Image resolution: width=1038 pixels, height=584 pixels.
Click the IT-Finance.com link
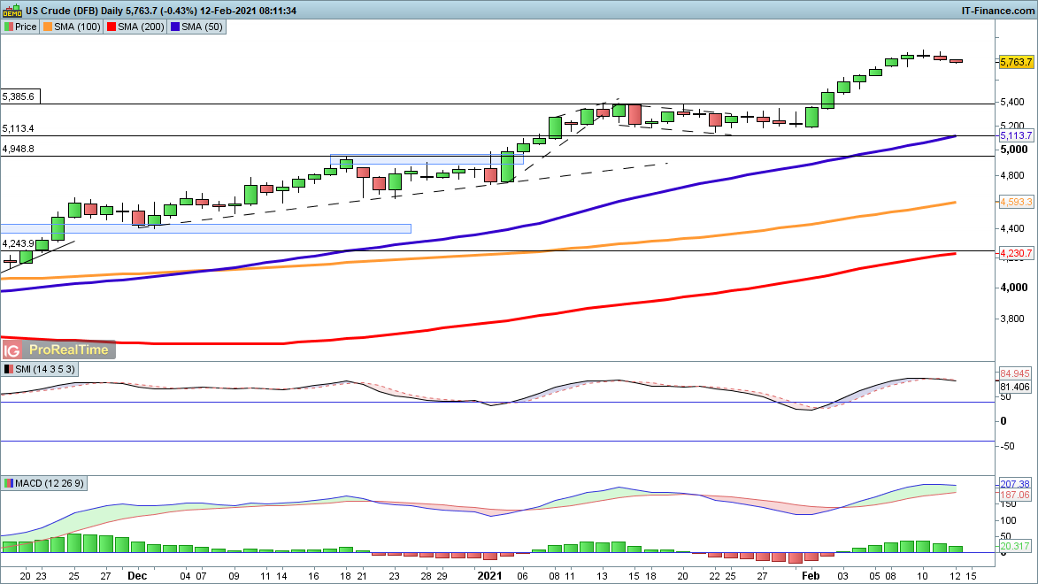[997, 10]
